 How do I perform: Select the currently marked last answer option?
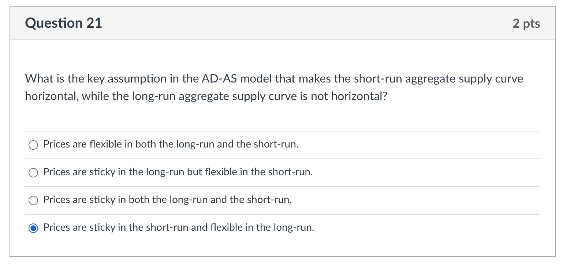click(33, 227)
